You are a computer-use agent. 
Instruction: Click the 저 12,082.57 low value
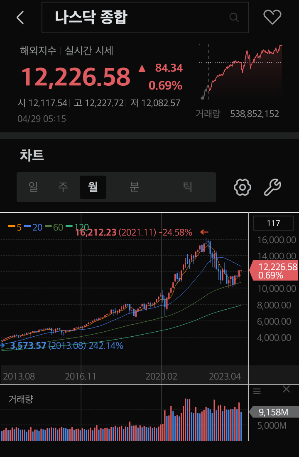155,103
